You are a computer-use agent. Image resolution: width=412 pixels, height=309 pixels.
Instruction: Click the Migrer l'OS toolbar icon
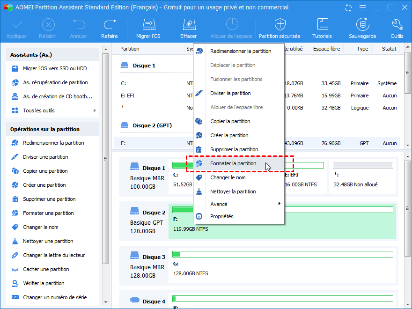pyautogui.click(x=148, y=25)
